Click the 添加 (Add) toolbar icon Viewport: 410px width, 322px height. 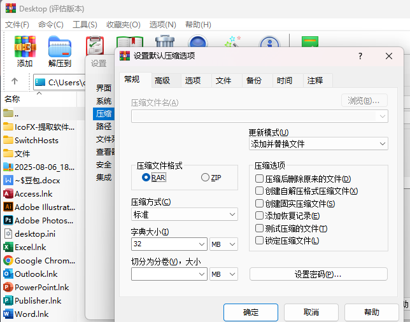point(25,51)
